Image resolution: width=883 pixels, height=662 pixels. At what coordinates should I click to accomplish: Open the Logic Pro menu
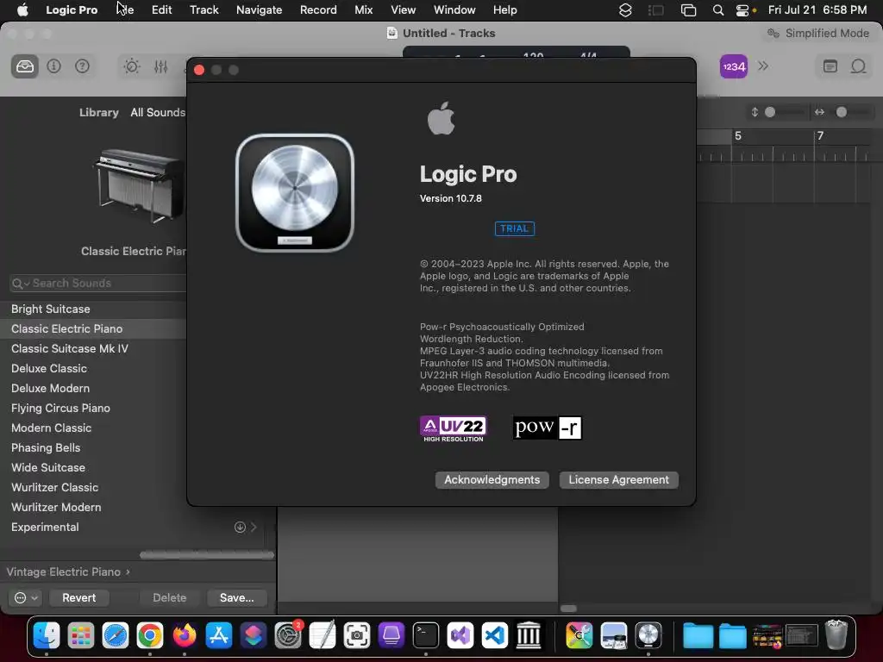pyautogui.click(x=72, y=10)
